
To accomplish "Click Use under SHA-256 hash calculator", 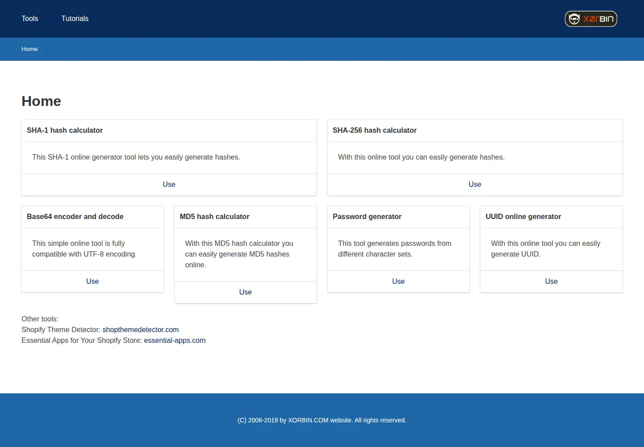I will 475,184.
